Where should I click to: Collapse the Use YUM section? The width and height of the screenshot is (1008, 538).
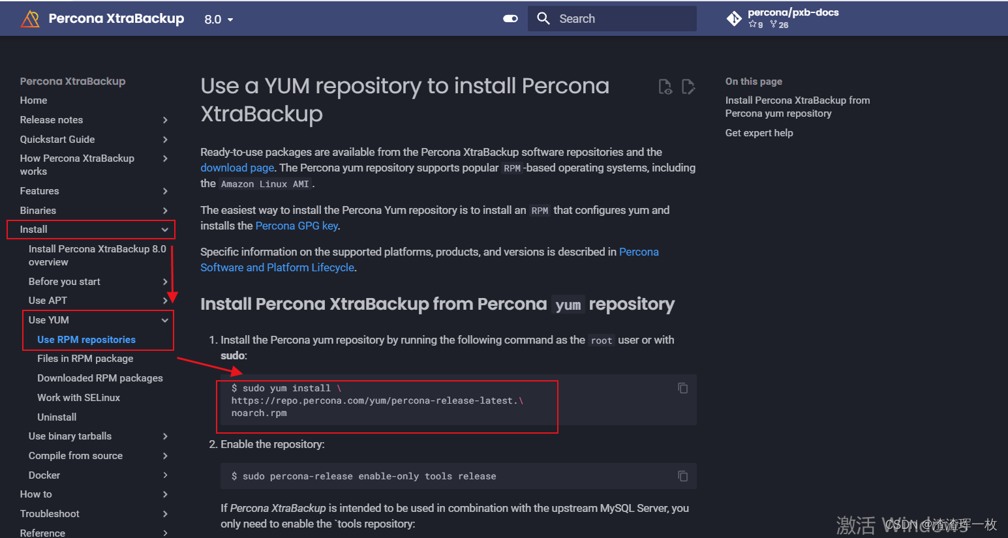click(x=165, y=320)
